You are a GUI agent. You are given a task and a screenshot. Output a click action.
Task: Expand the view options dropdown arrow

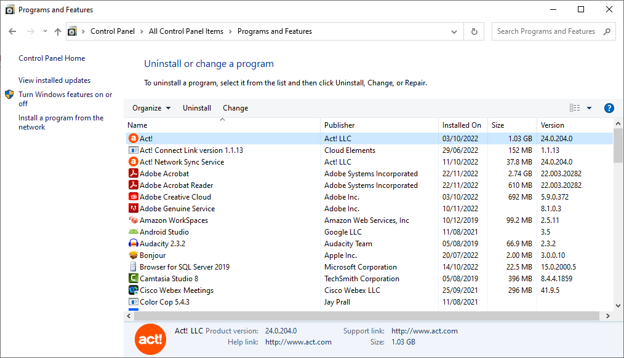point(589,108)
